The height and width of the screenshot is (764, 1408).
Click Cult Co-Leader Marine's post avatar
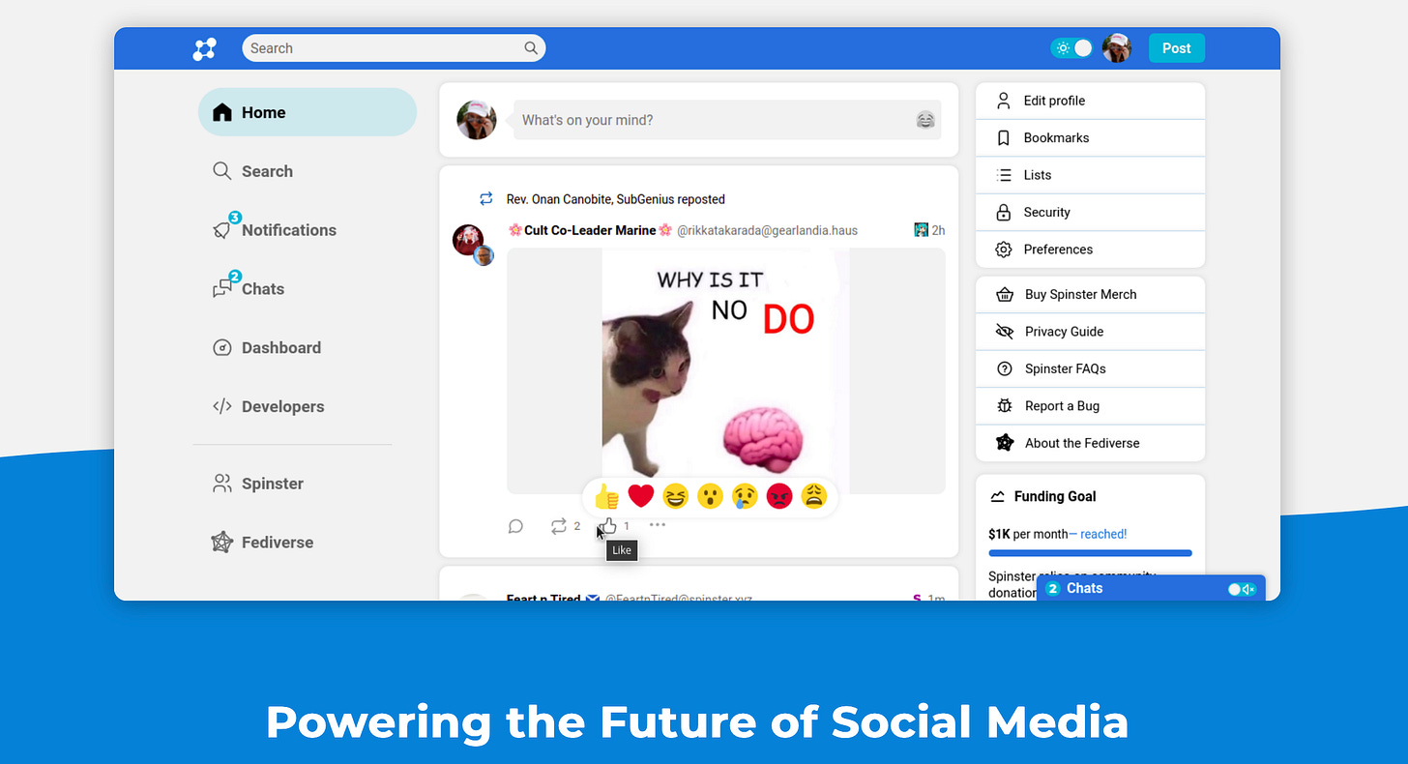point(469,240)
